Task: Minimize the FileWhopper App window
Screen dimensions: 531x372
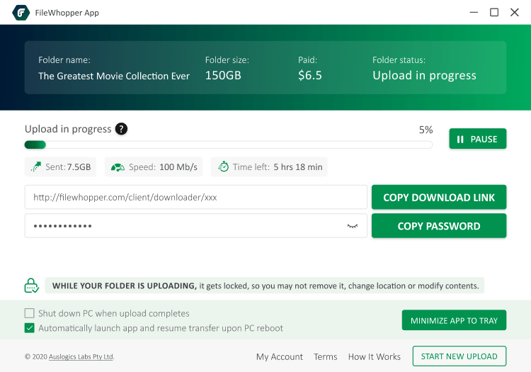Action: 474,13
